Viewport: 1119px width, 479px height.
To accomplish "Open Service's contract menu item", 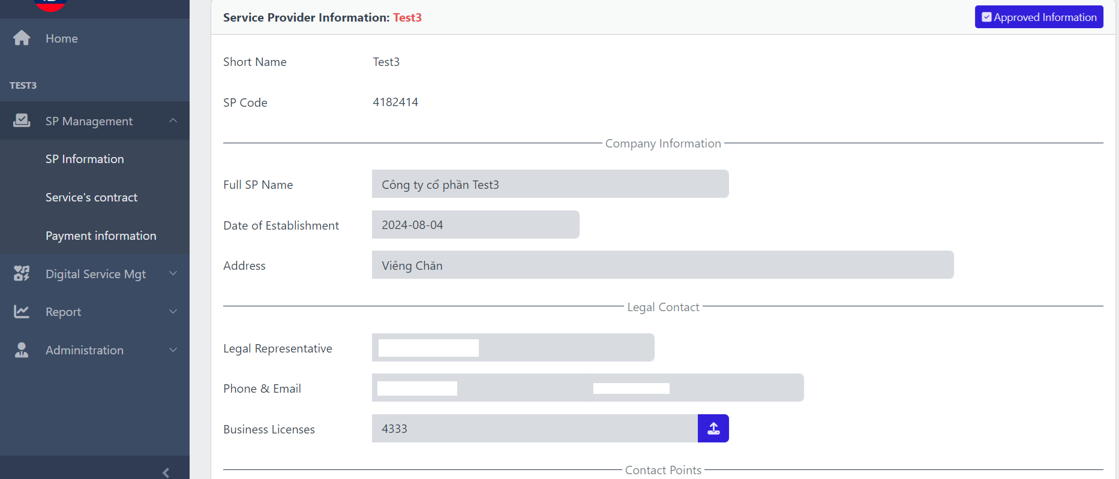I will click(x=91, y=197).
